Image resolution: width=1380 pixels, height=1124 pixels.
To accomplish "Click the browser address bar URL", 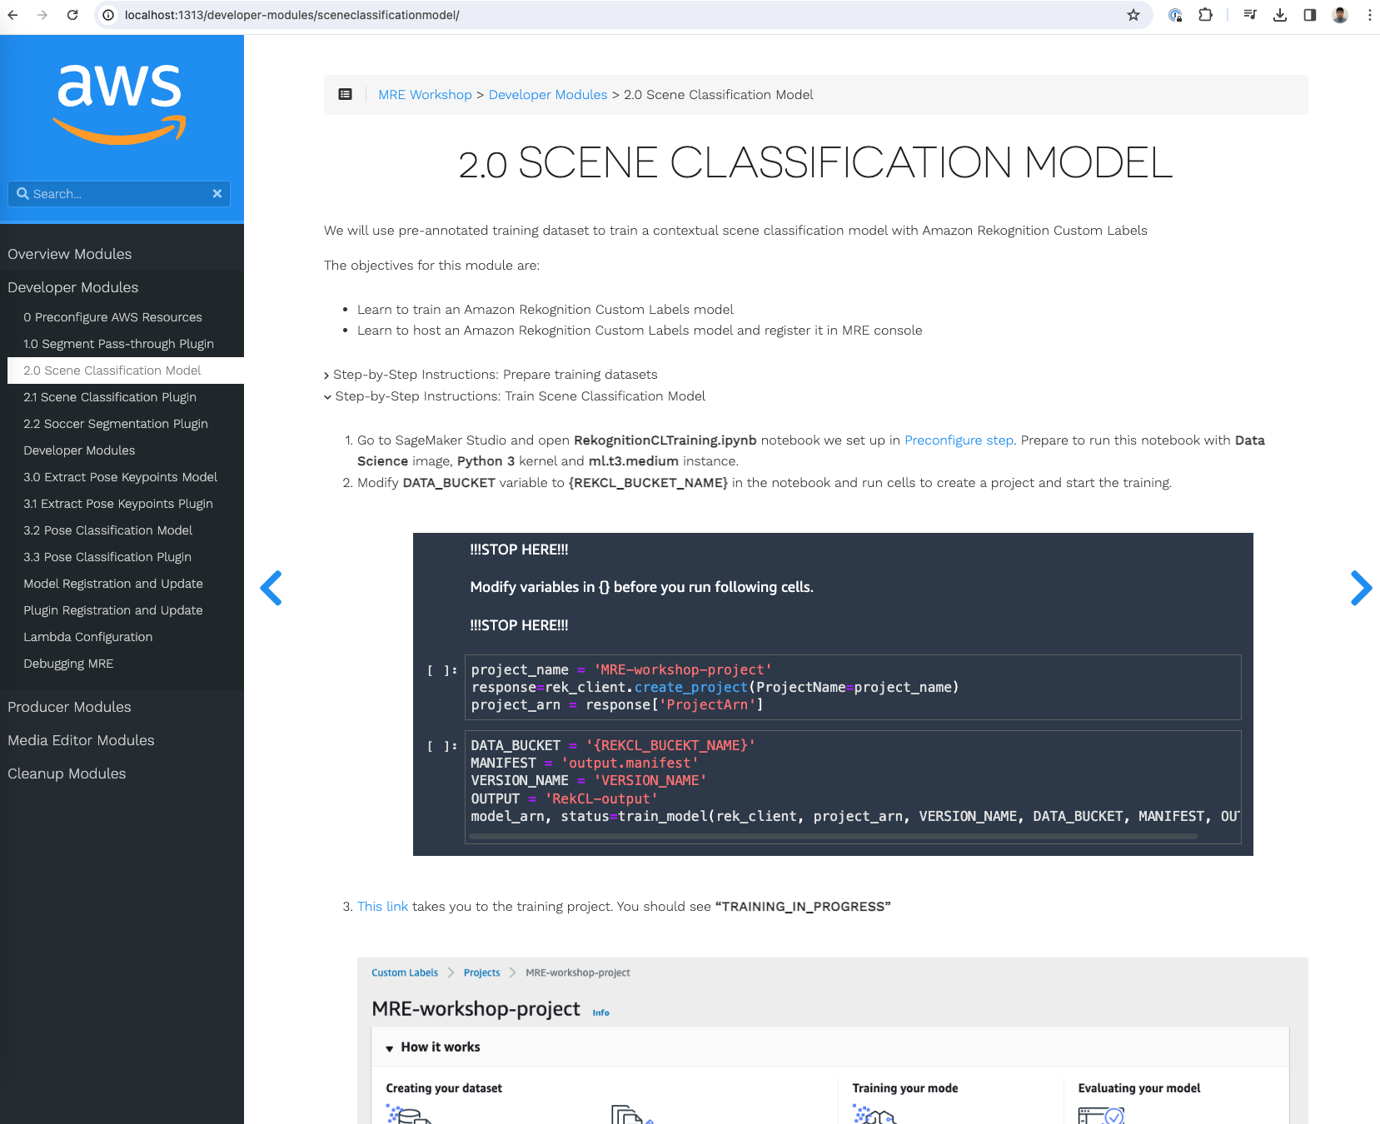I will click(x=291, y=15).
